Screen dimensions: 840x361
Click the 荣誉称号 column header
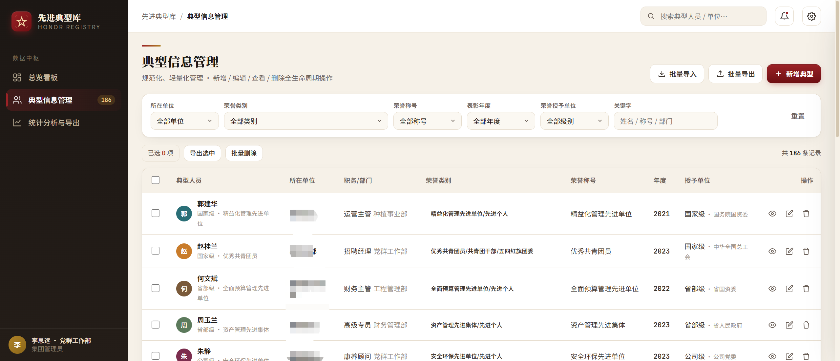tap(583, 180)
